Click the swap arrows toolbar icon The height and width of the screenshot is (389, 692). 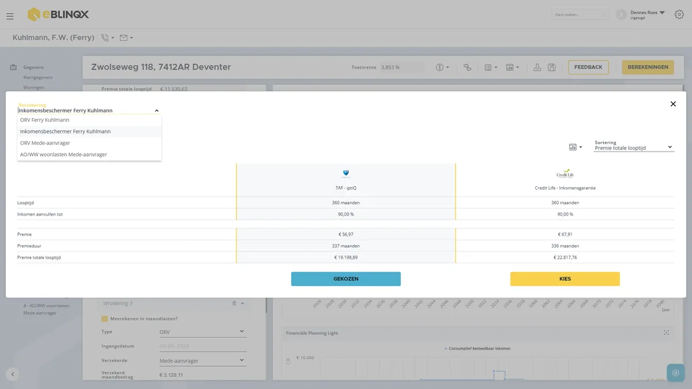tap(467, 67)
